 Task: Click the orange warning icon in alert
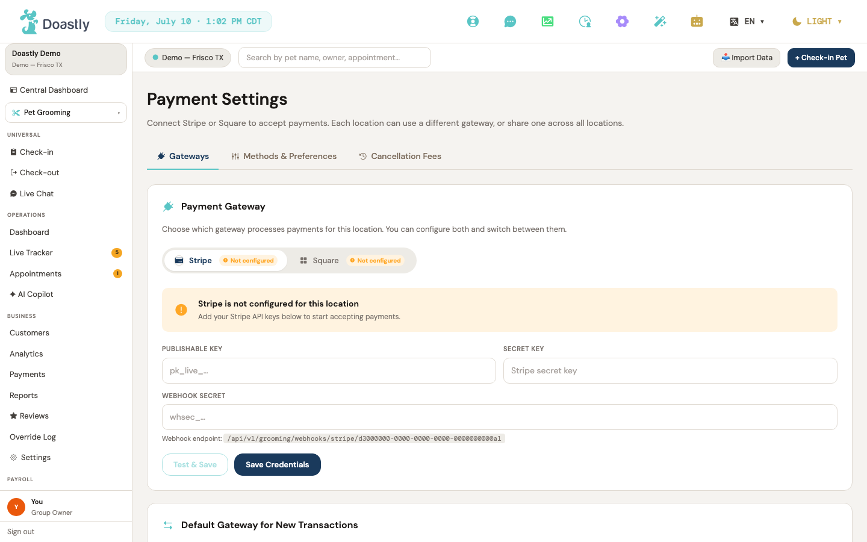pos(181,310)
